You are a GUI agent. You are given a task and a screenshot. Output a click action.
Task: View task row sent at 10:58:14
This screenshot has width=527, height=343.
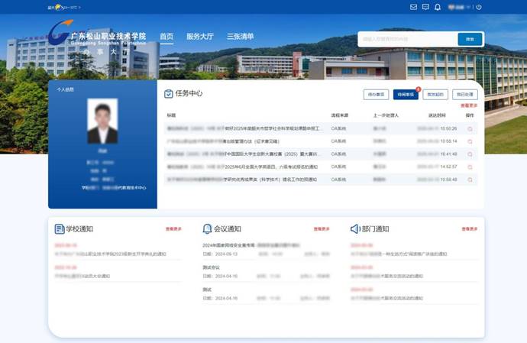point(470,141)
